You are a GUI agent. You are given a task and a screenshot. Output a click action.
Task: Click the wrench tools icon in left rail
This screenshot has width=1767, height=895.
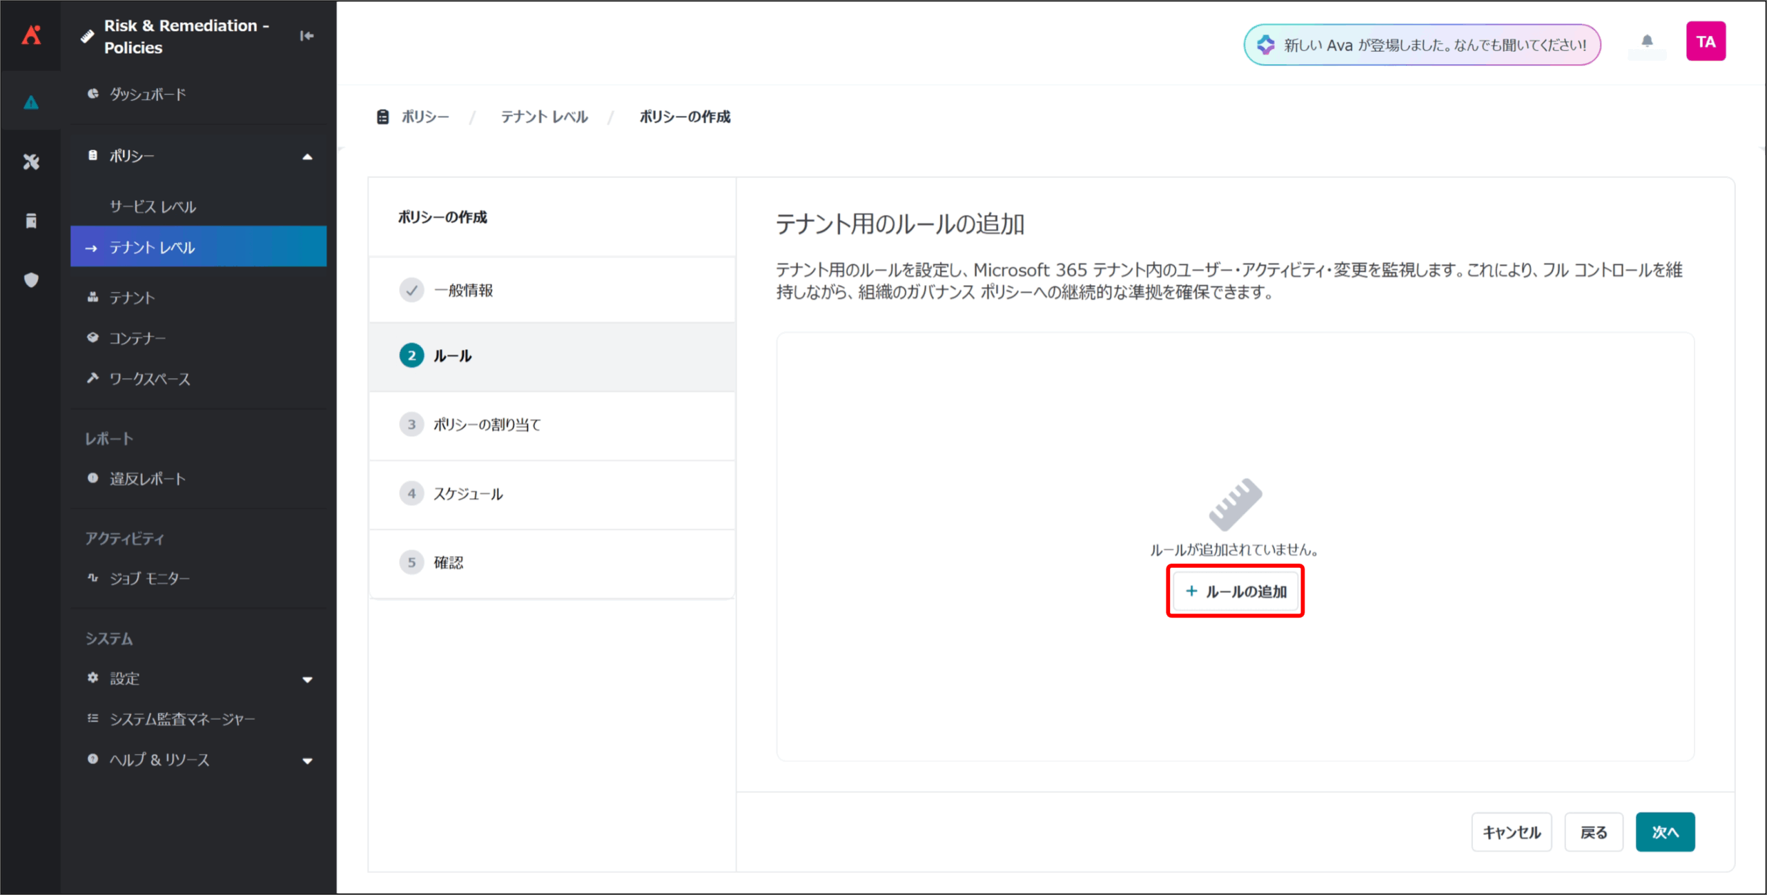[31, 162]
